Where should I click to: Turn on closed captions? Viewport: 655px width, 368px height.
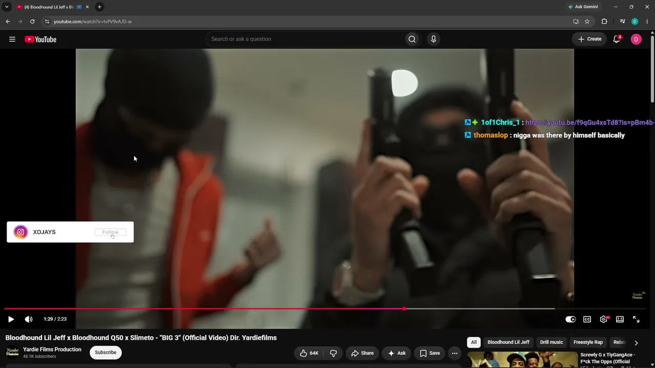pos(587,319)
